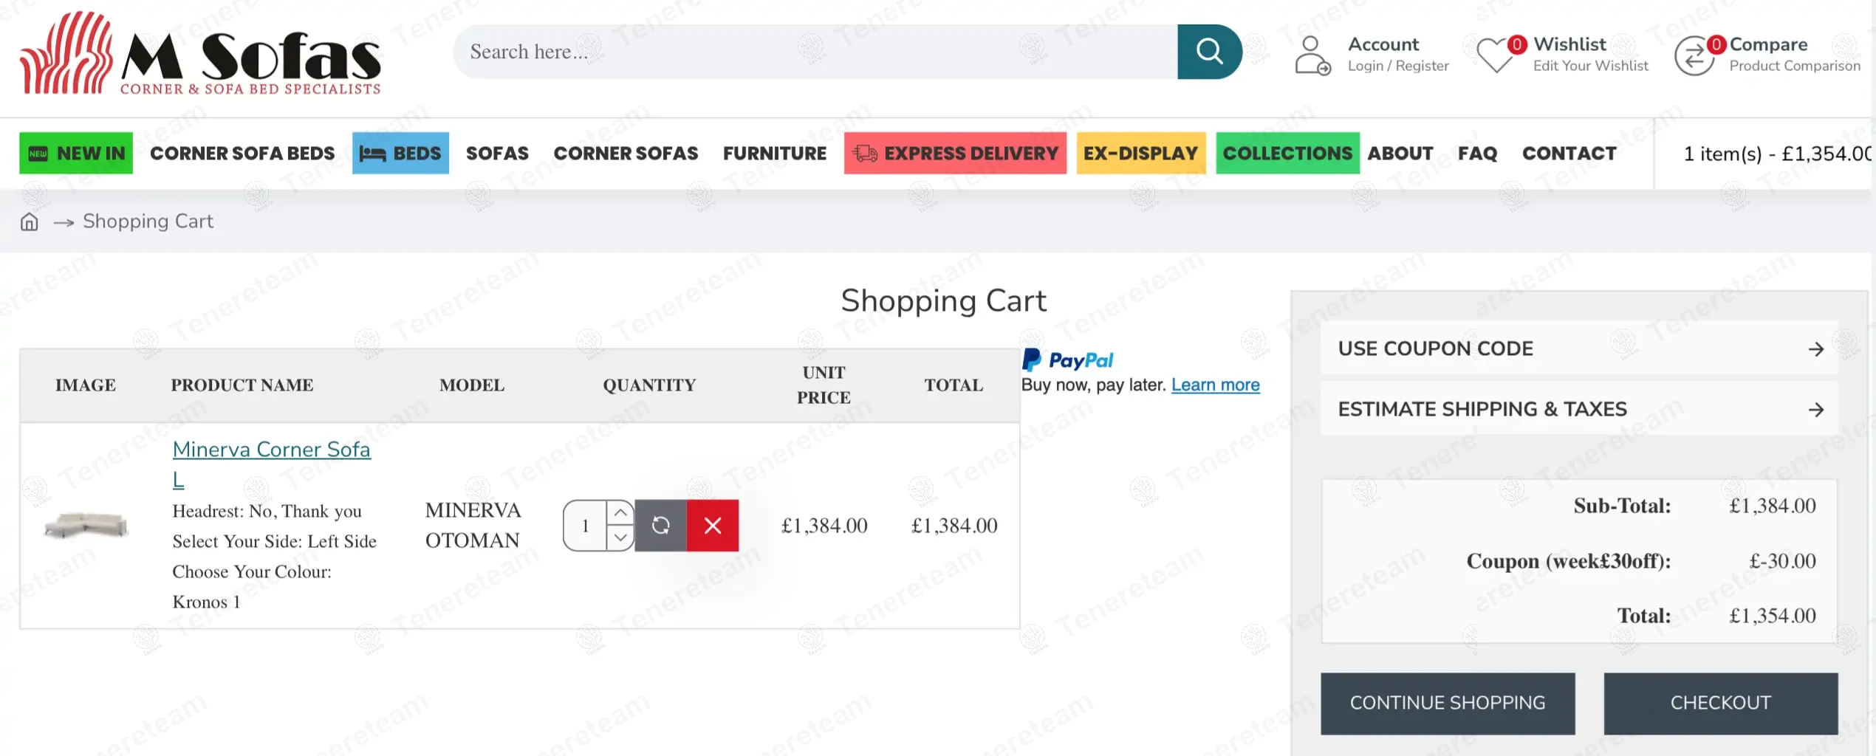Decrease quantity with down arrow

pos(620,538)
